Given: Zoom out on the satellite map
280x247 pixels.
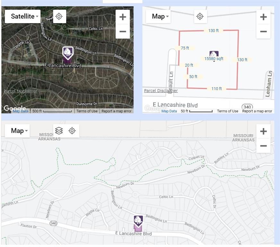Looking at the screenshot, I should pos(123,32).
